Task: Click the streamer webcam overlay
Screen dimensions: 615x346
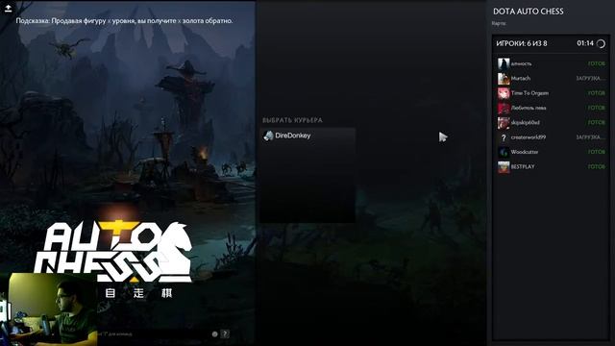Action: [x=49, y=309]
